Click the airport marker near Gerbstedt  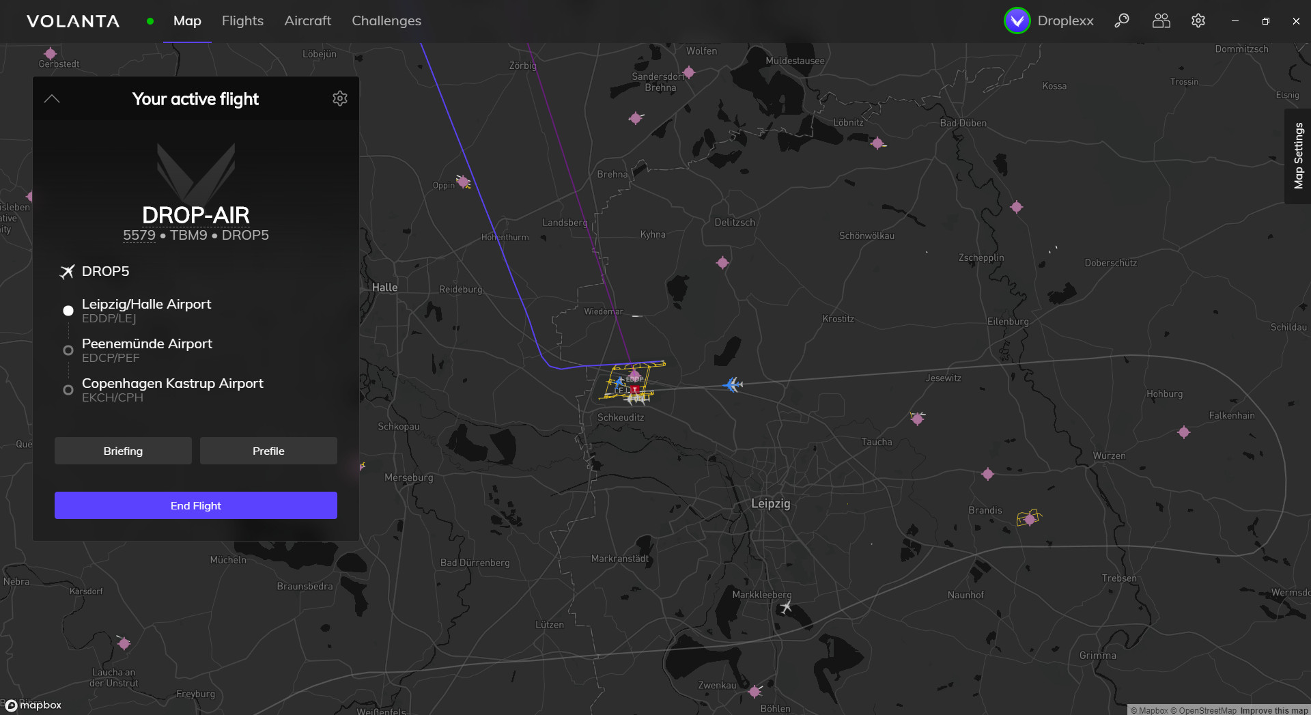pyautogui.click(x=50, y=53)
